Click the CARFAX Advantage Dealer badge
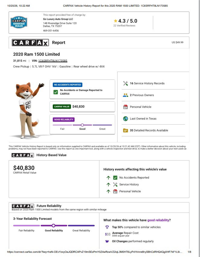Image resolution: width=200 pixels, height=257 pixels. [19, 22]
